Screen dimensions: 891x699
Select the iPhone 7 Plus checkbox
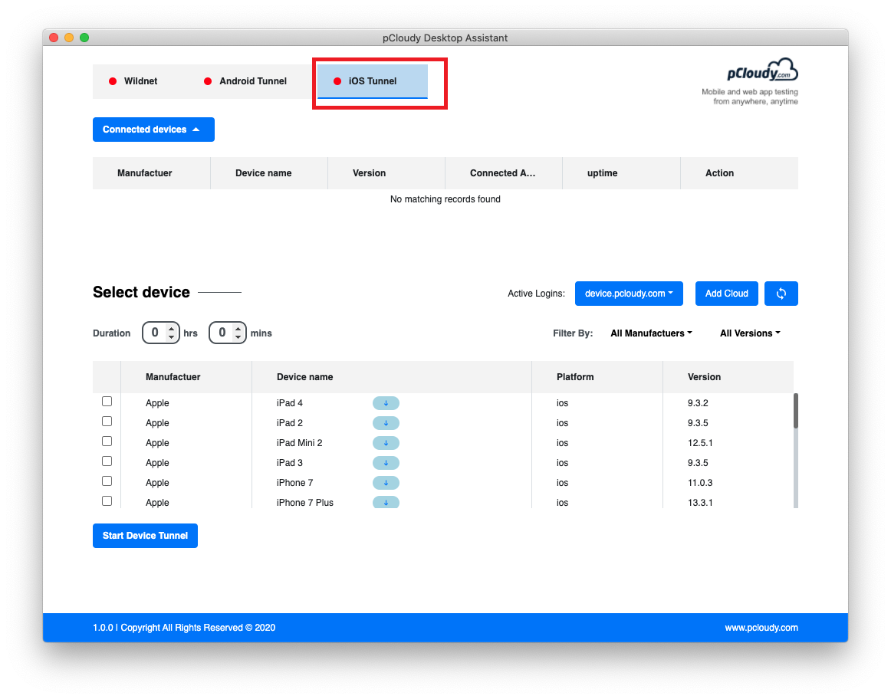[x=107, y=500]
